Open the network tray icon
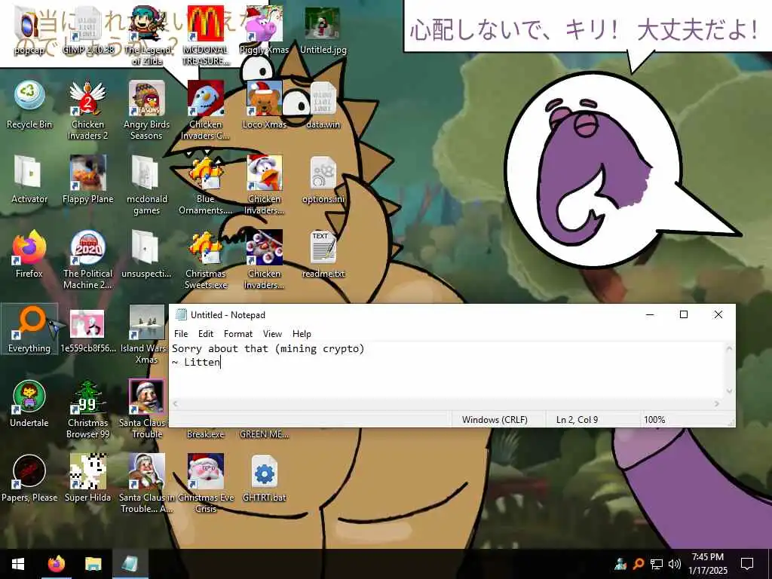The image size is (772, 579). click(x=657, y=564)
